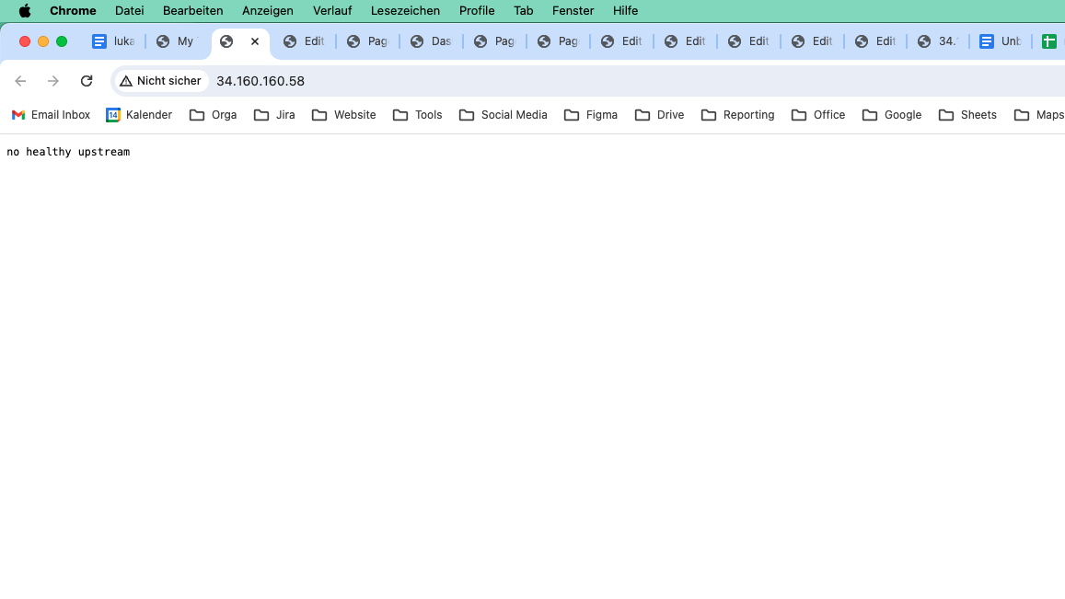Close the active tab with its X
Image resolution: width=1065 pixels, height=599 pixels.
click(255, 41)
